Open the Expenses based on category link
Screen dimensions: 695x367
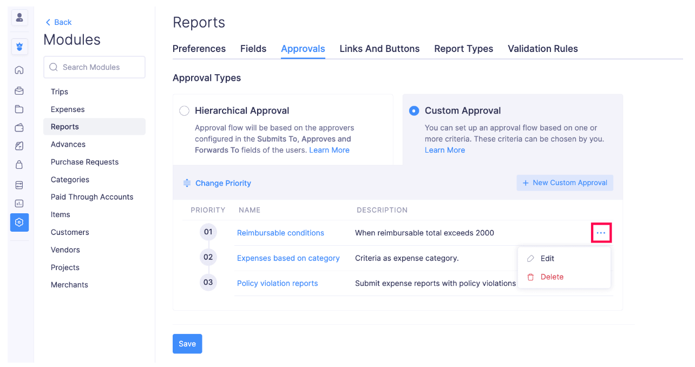288,258
